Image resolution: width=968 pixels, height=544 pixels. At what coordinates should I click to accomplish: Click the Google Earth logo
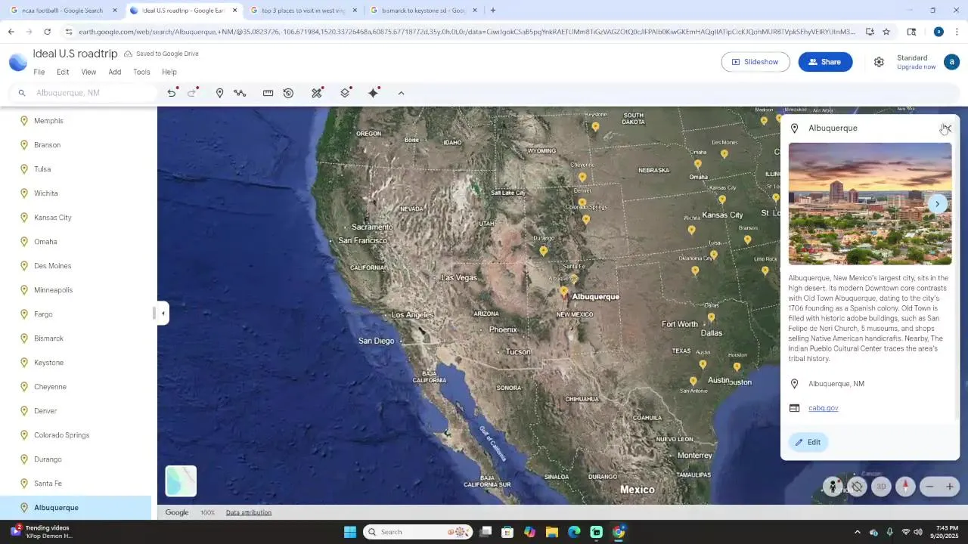18,62
